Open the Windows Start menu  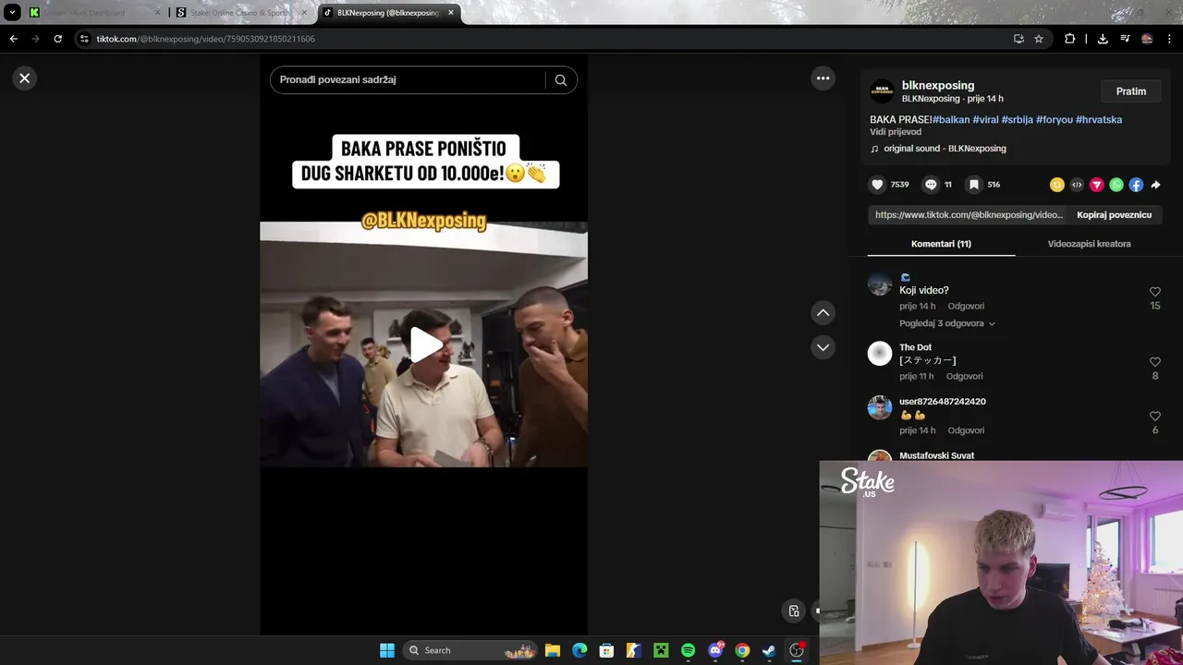[387, 650]
